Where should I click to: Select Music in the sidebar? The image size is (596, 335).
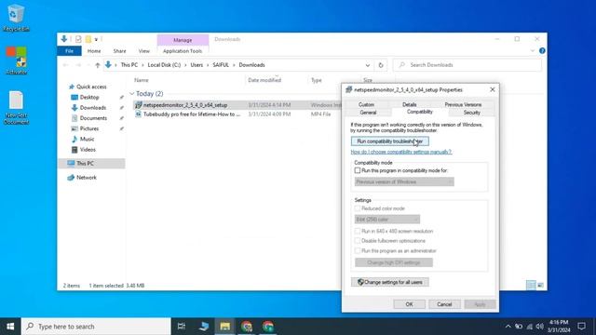pos(87,139)
